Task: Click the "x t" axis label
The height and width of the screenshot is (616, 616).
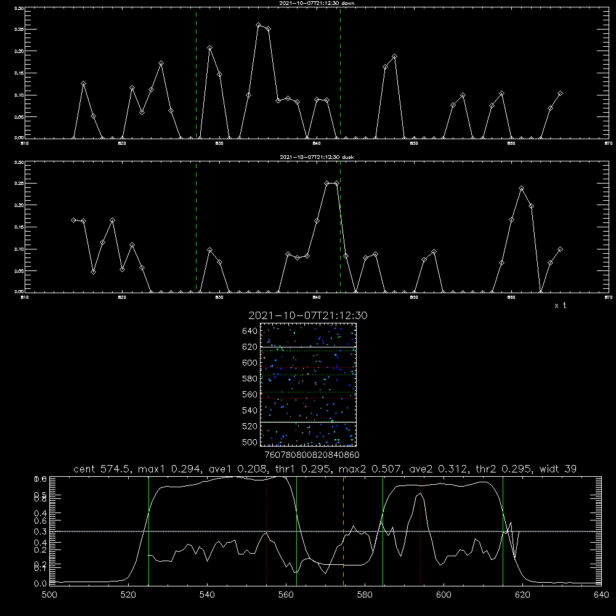Action: point(561,306)
